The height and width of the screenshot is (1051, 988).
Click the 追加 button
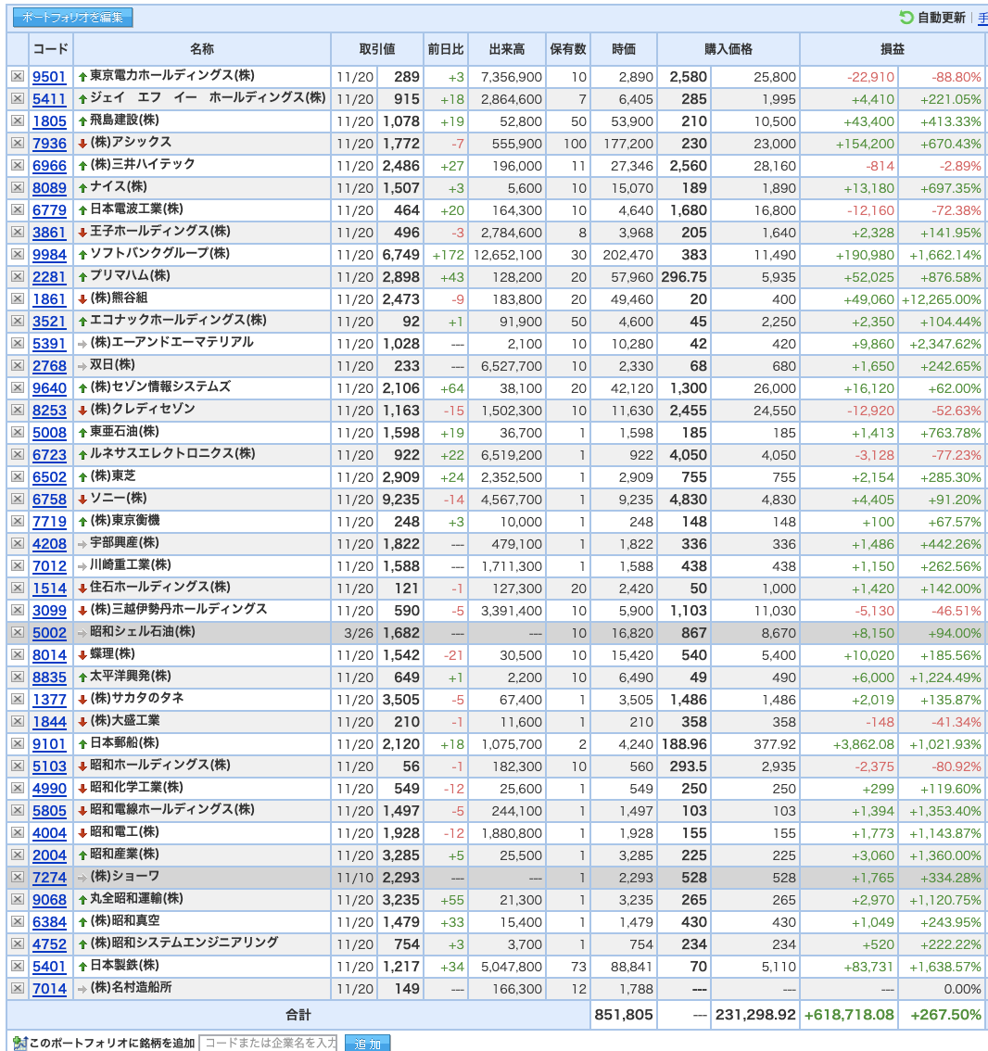tap(367, 1043)
